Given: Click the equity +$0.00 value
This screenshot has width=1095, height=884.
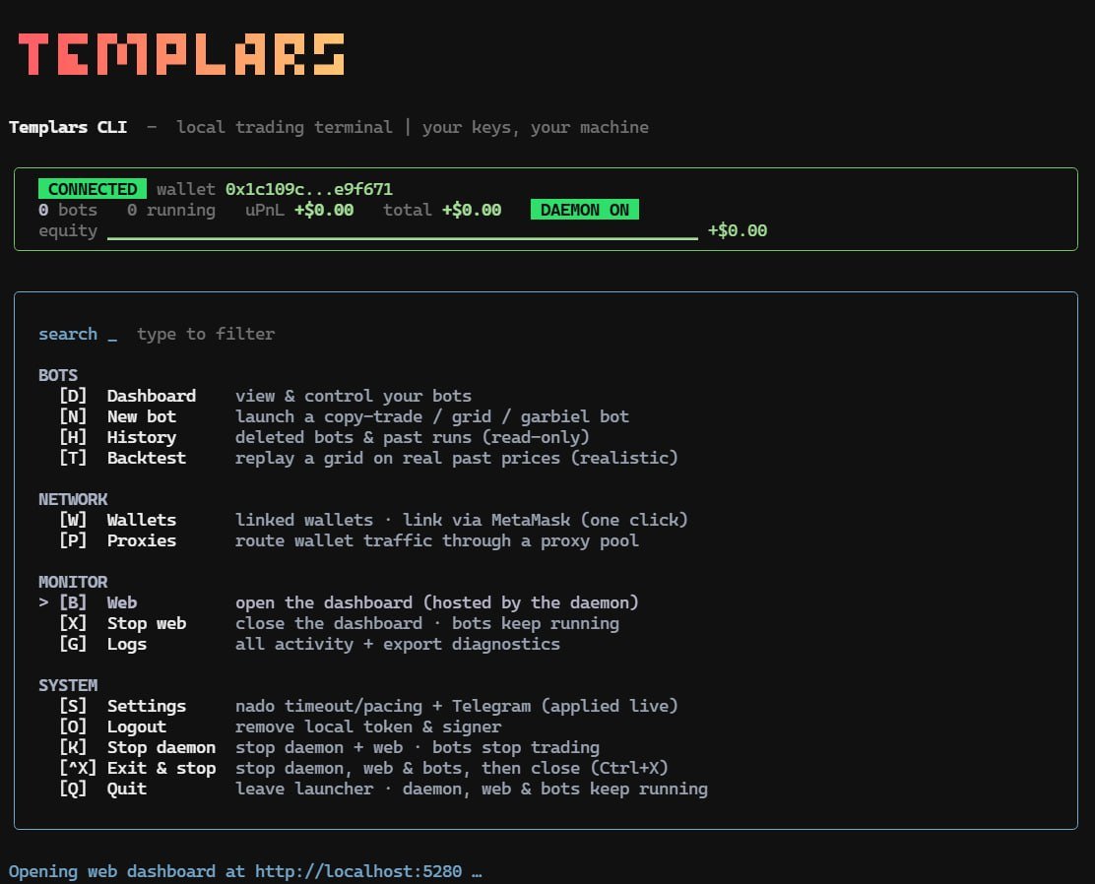Looking at the screenshot, I should tap(738, 230).
